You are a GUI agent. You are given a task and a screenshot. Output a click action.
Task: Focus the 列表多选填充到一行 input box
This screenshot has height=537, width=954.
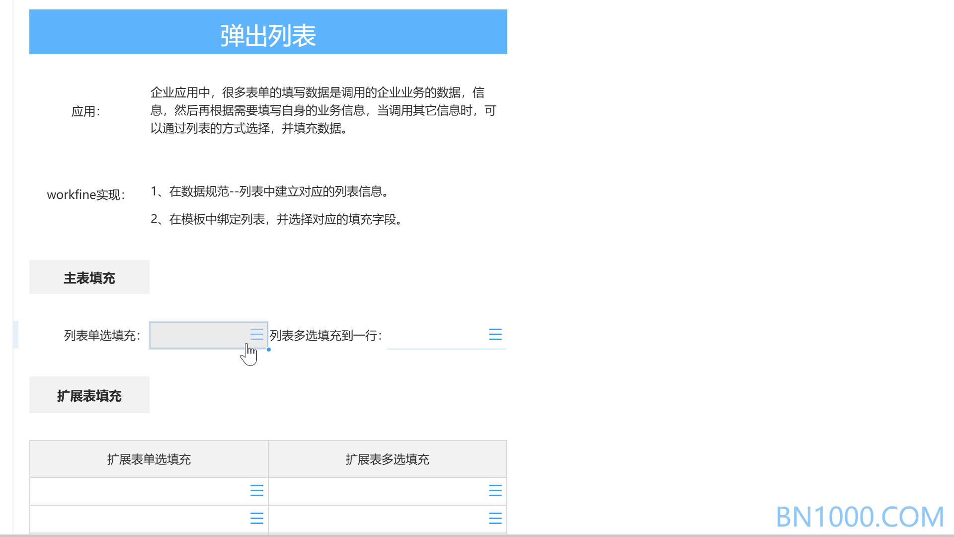pyautogui.click(x=446, y=335)
